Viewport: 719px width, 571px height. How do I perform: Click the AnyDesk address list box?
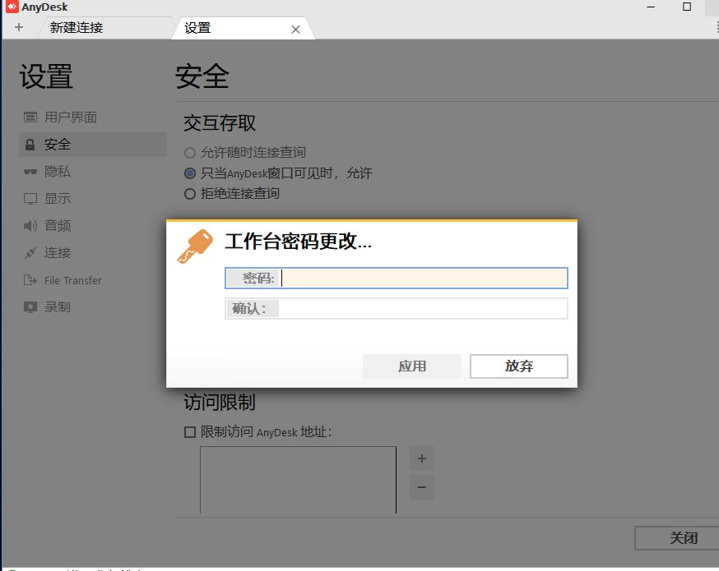(x=298, y=480)
